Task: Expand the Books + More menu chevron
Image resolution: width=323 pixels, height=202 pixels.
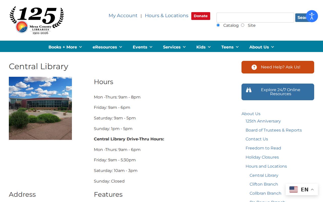Action: [80, 47]
